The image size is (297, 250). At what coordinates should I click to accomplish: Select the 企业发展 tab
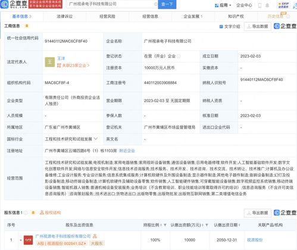click(x=193, y=17)
